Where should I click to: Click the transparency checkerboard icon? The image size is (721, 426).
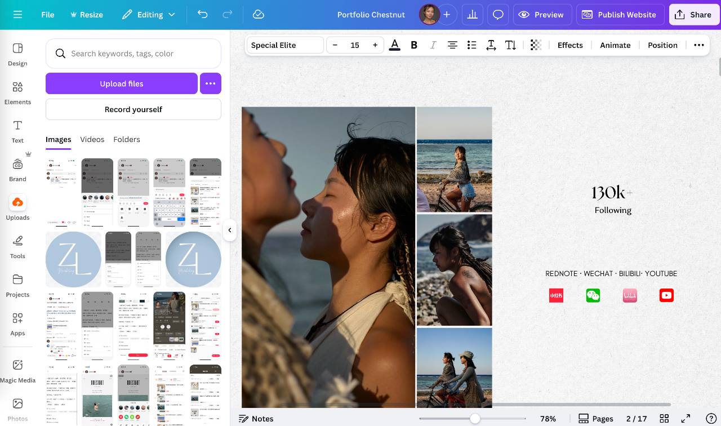[536, 45]
